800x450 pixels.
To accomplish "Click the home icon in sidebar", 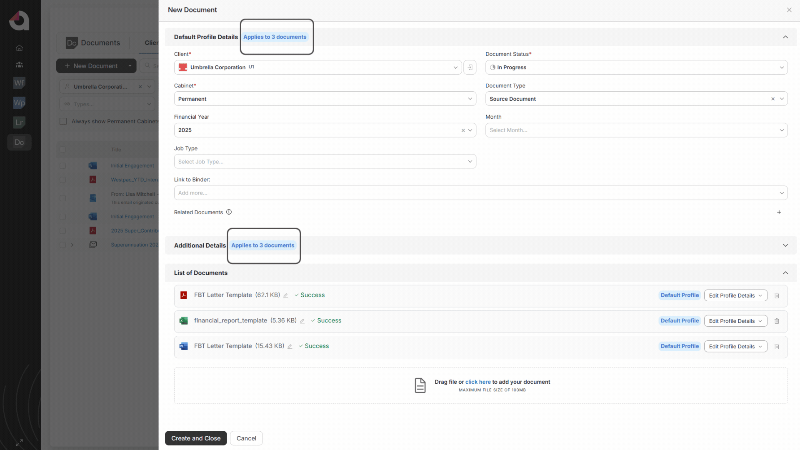I will 19,48.
